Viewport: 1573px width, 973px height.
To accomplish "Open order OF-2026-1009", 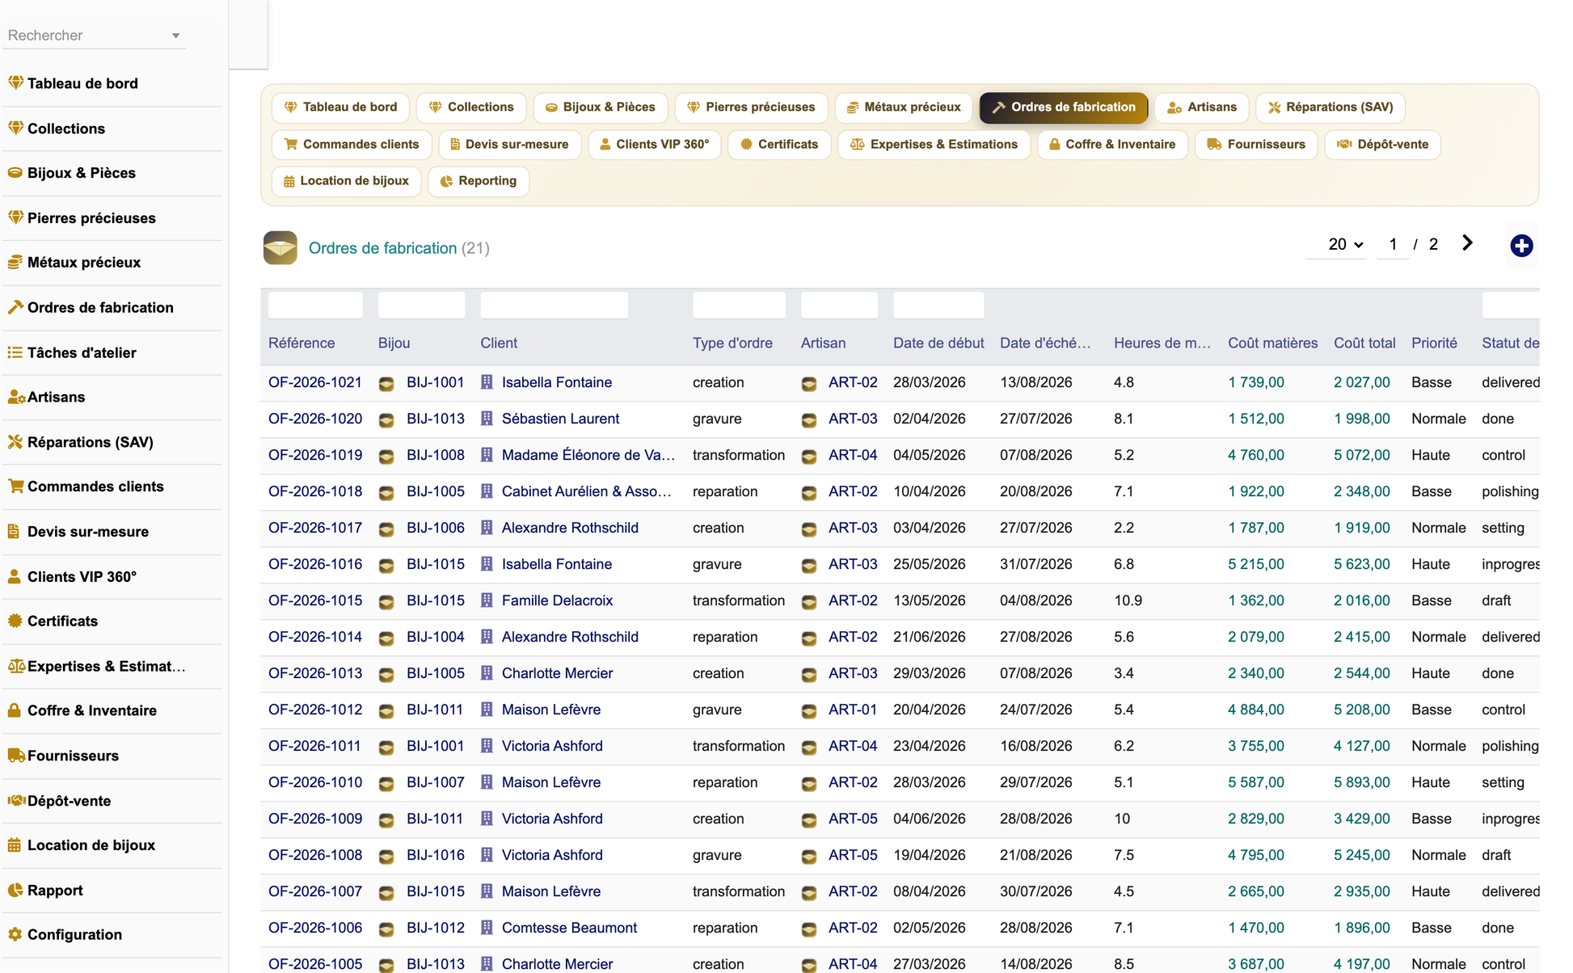I will click(x=315, y=819).
